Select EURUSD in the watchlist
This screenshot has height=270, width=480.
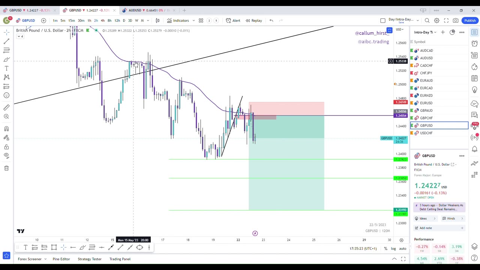439,103
